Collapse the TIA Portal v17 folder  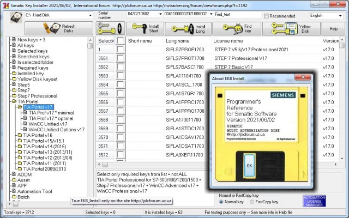20,107
